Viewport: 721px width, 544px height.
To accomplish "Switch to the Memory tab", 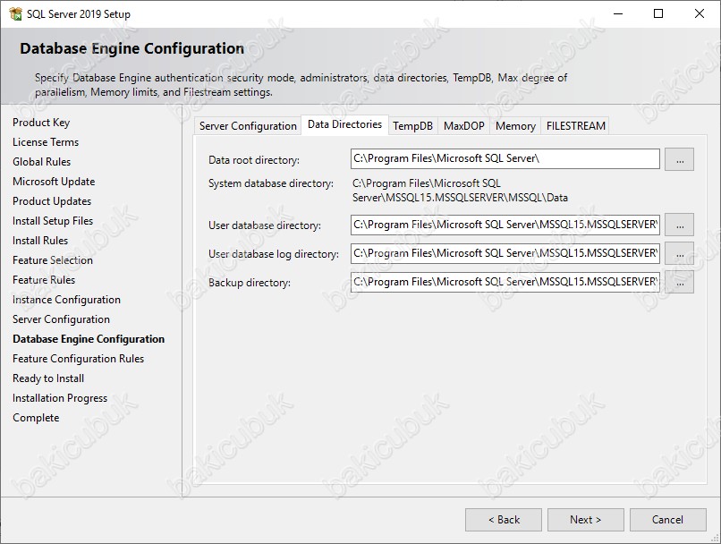I will pos(515,126).
